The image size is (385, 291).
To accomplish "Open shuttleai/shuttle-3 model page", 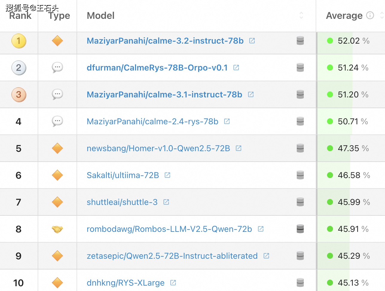I will tap(122, 202).
